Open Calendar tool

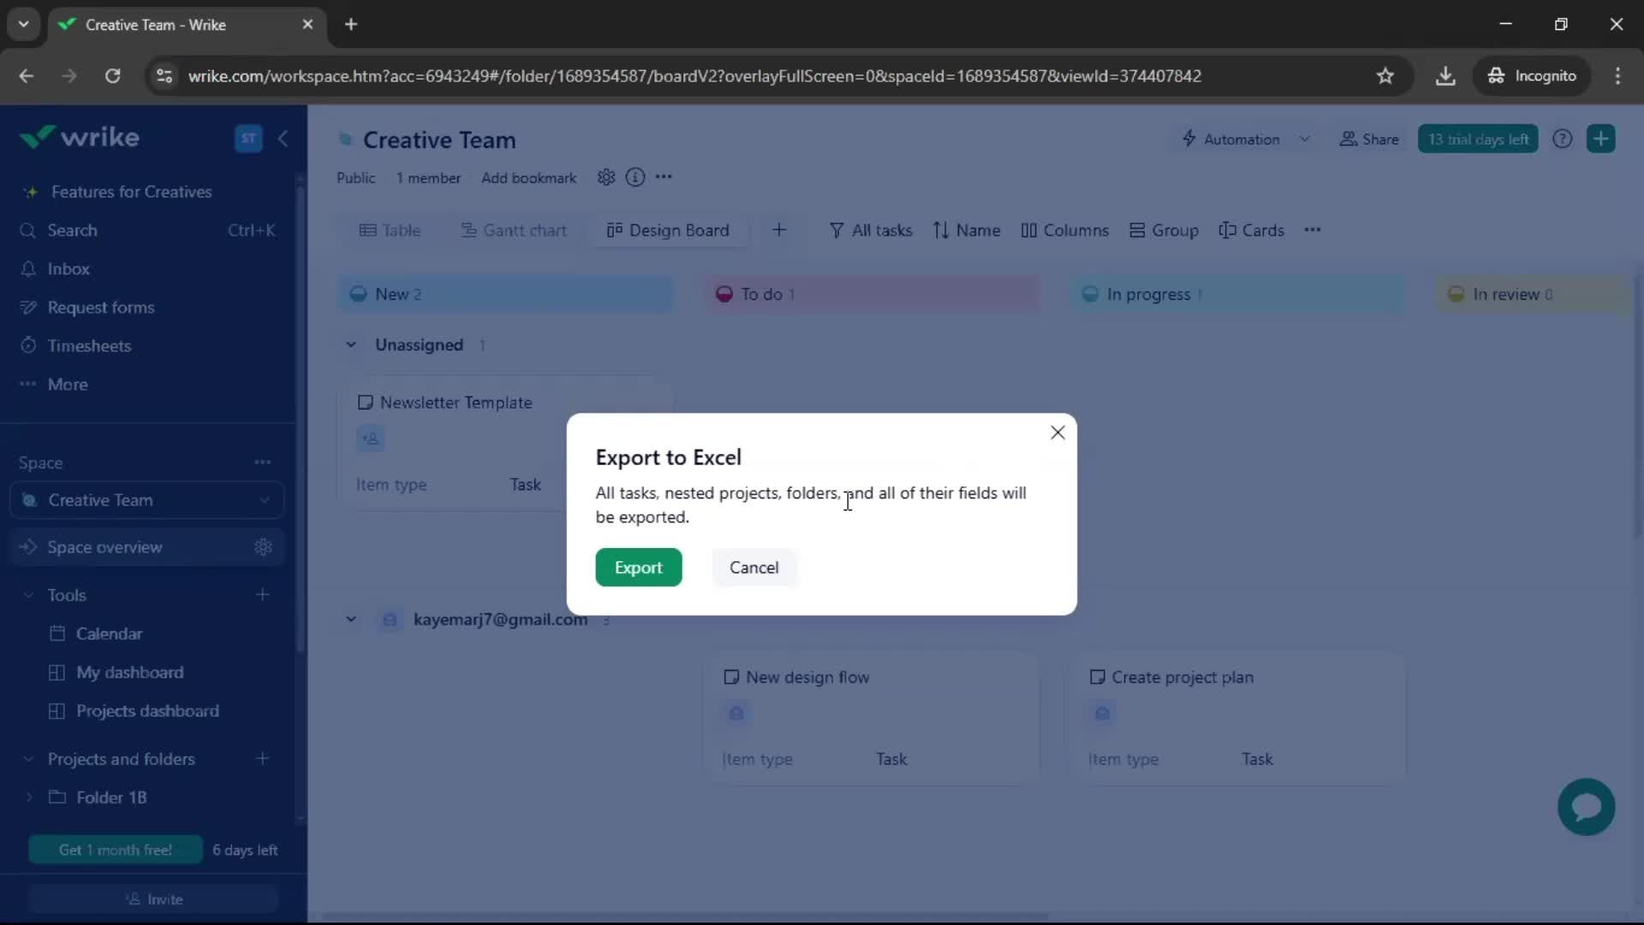pyautogui.click(x=109, y=634)
